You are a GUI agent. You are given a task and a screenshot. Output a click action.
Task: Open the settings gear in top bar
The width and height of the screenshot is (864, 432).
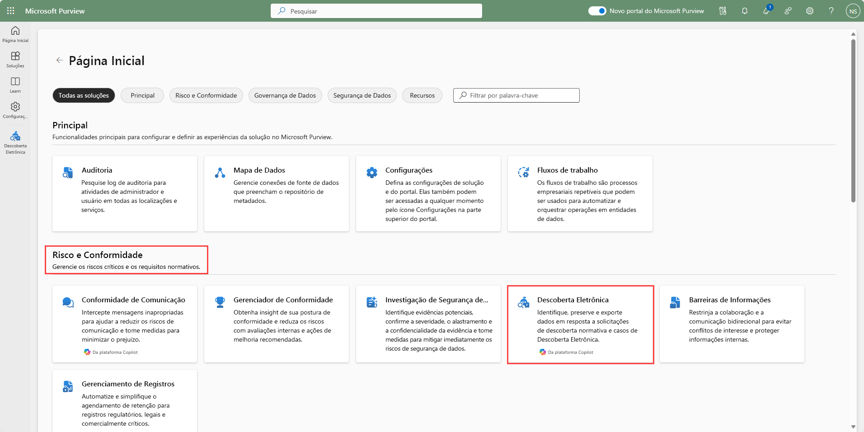point(810,11)
